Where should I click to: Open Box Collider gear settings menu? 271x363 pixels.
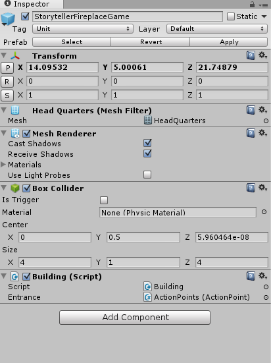coord(263,188)
